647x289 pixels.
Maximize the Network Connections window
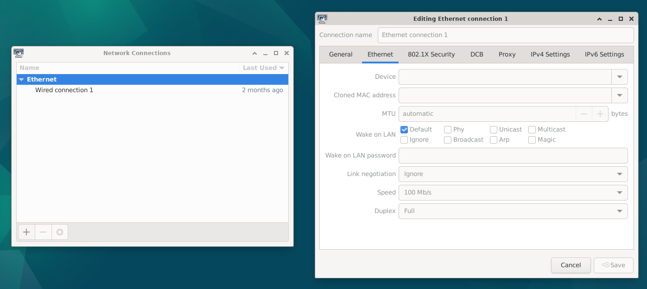[276, 53]
